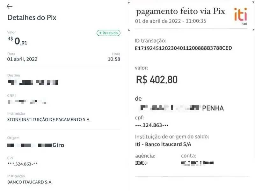
Task: Tap the blurred conta number
Action: click(197, 163)
